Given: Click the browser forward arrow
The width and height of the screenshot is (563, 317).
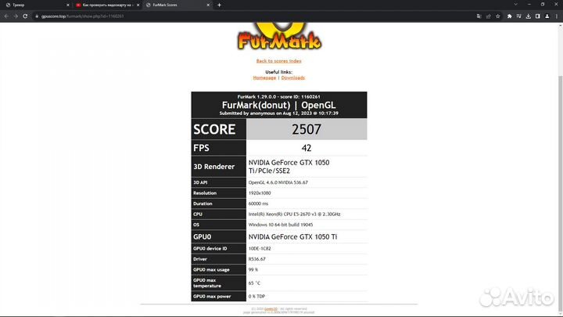Looking at the screenshot, I should tap(16, 15).
